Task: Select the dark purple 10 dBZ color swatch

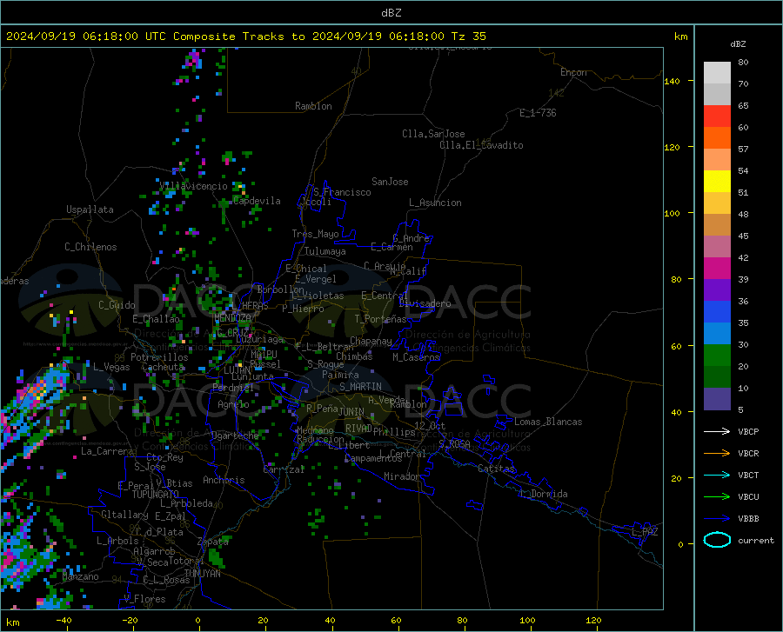Action: tap(717, 398)
